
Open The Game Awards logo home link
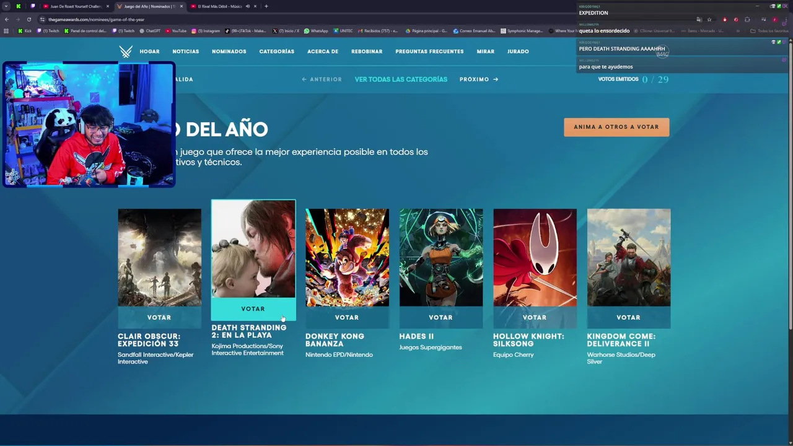(x=126, y=51)
